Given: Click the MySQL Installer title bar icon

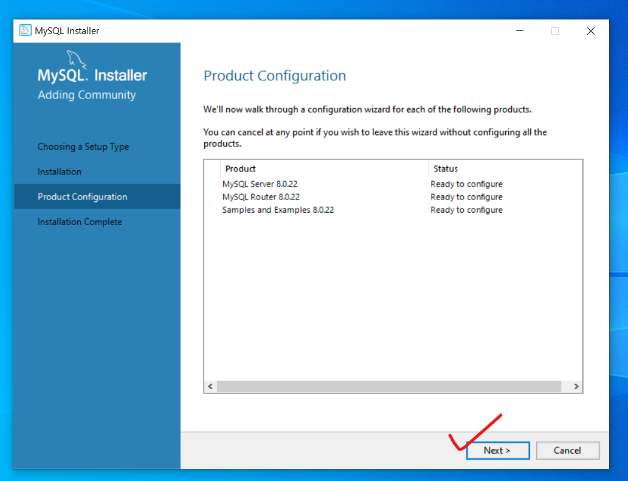Looking at the screenshot, I should click(26, 30).
